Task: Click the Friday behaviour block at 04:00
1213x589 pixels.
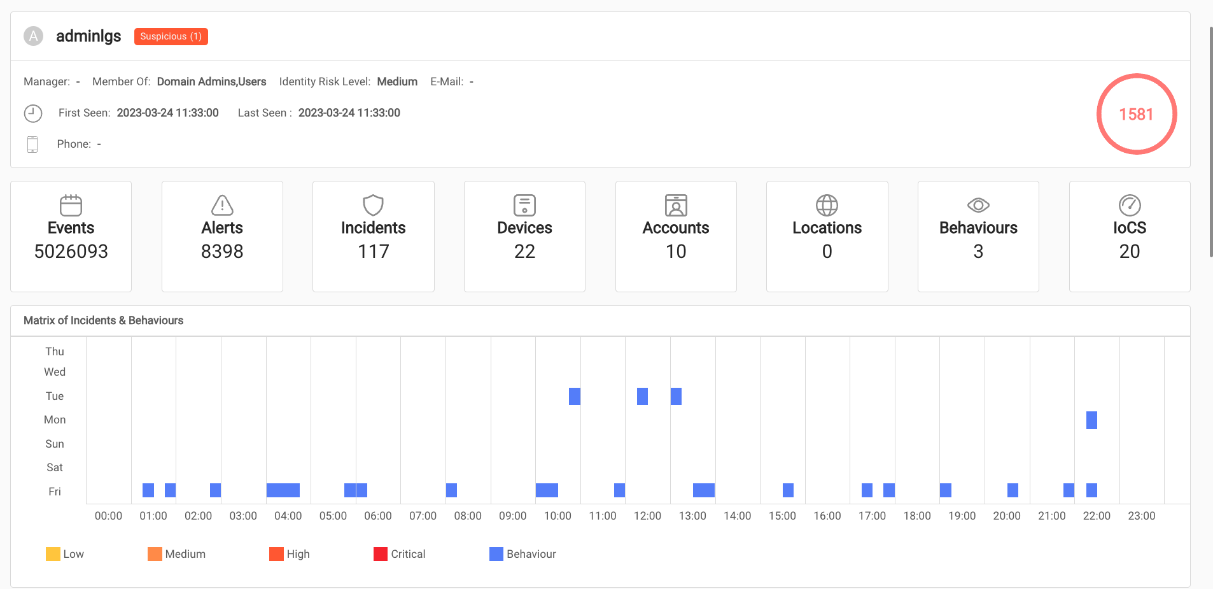Action: click(x=283, y=490)
